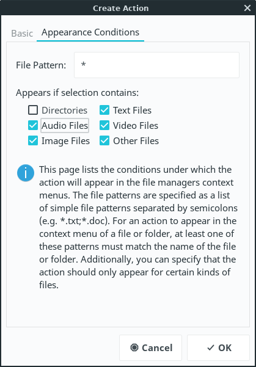Screen dimensions: 256x367
Task: Click the Directories label text
Action: pos(64,111)
